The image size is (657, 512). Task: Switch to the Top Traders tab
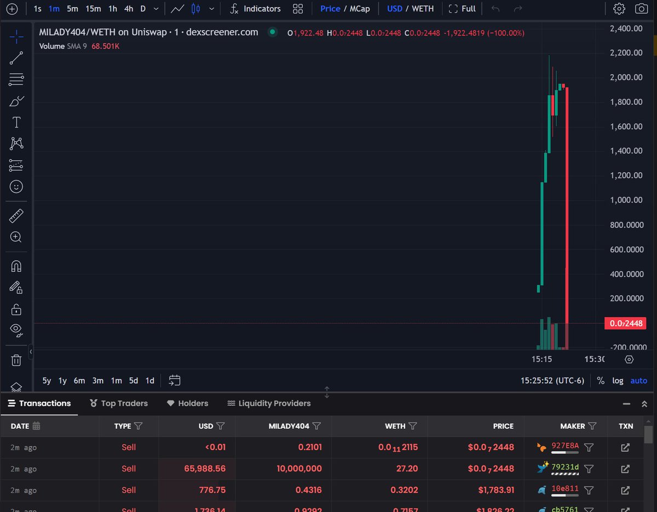(119, 403)
